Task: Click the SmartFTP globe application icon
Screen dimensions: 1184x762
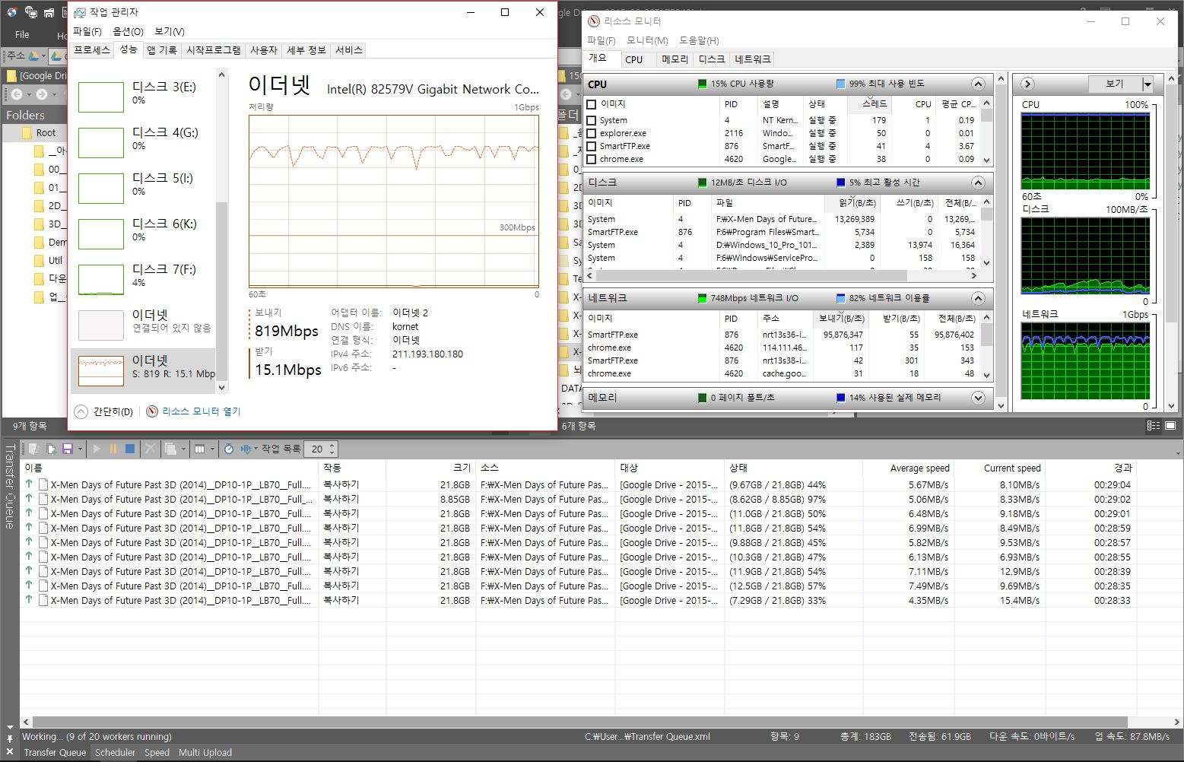Action: click(11, 12)
